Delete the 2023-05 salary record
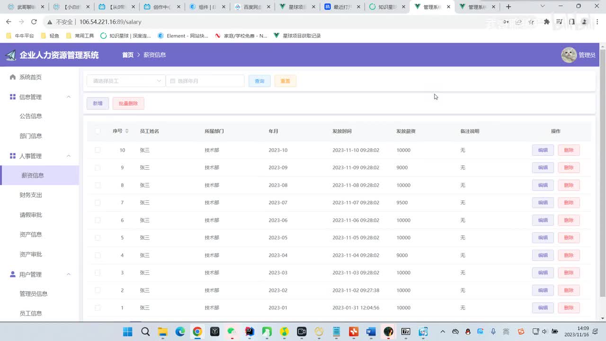This screenshot has width=606, height=341. tap(569, 238)
